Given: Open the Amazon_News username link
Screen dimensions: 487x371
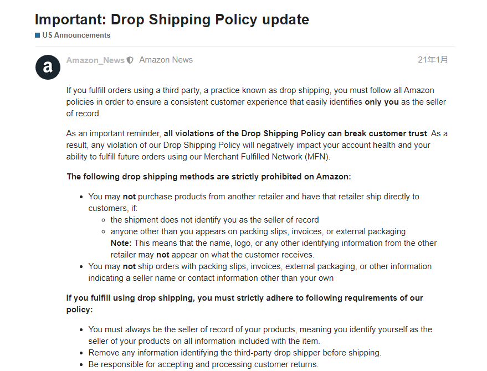Looking at the screenshot, I should click(x=95, y=60).
